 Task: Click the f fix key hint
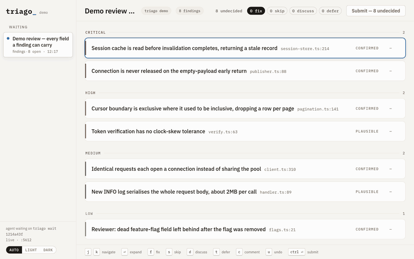pyautogui.click(x=151, y=252)
